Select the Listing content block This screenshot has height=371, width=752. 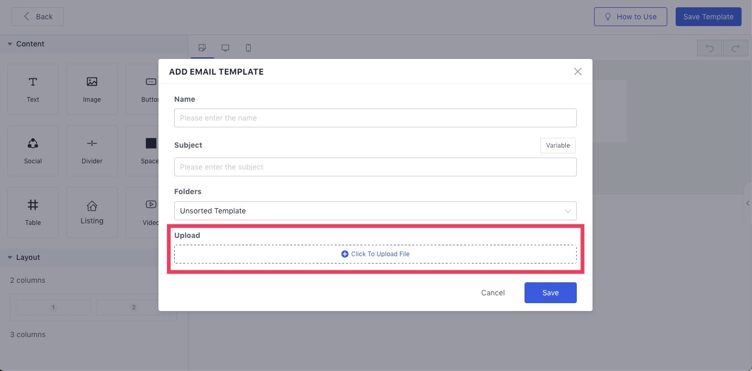tap(92, 212)
